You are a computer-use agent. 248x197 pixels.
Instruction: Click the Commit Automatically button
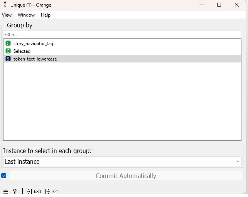pos(126,176)
